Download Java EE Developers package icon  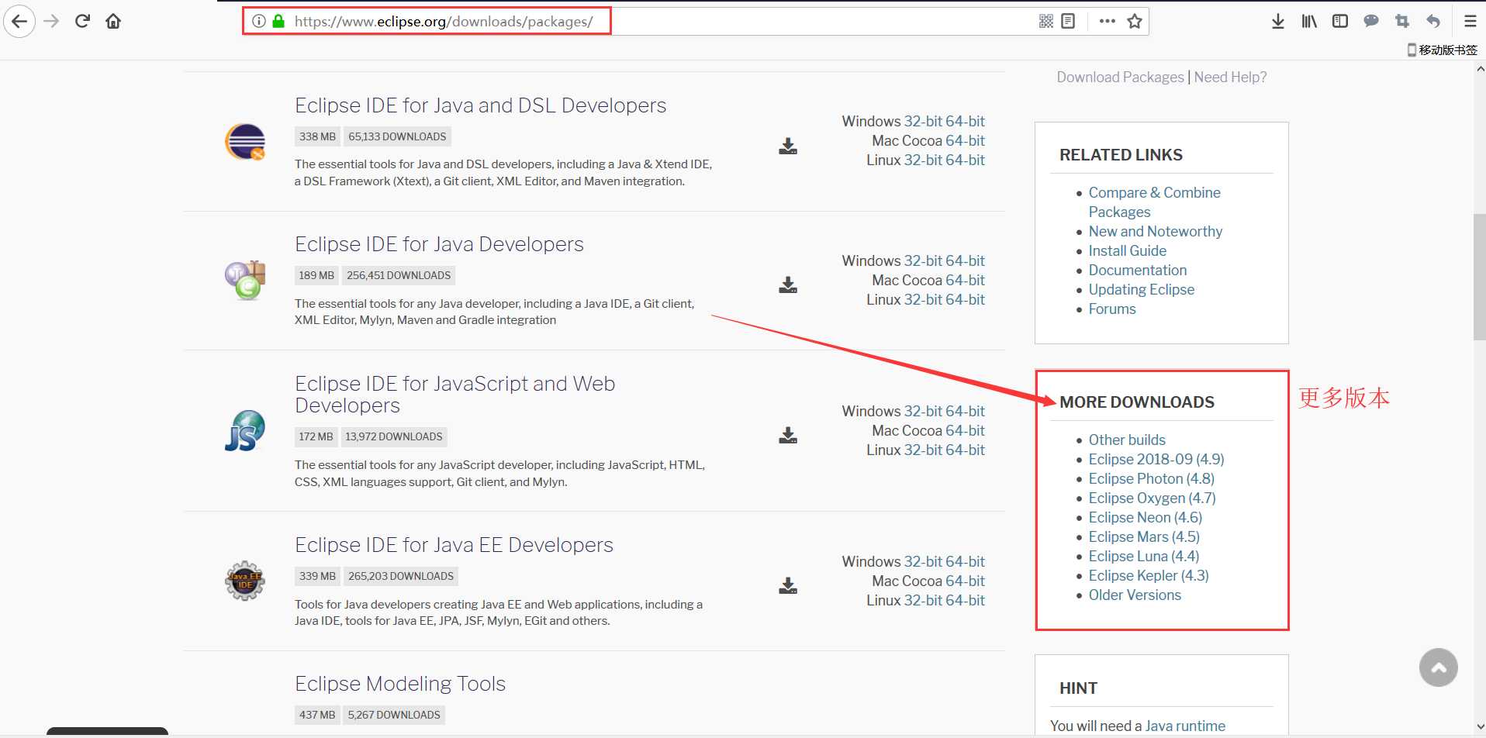(788, 585)
